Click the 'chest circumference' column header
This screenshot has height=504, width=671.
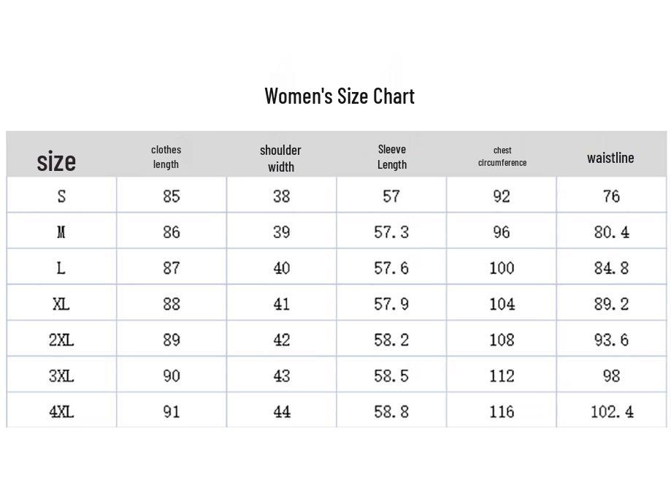502,156
